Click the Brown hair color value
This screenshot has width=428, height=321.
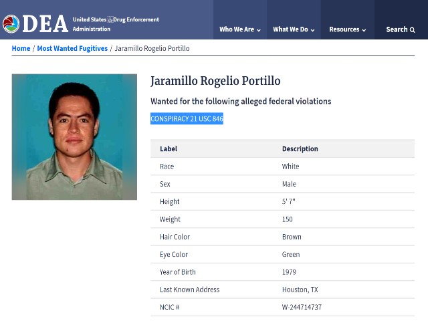292,237
